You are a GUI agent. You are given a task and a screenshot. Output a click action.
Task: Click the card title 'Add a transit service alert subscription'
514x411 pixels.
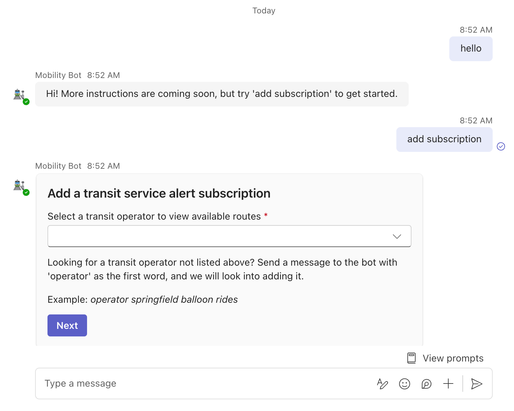(x=159, y=193)
